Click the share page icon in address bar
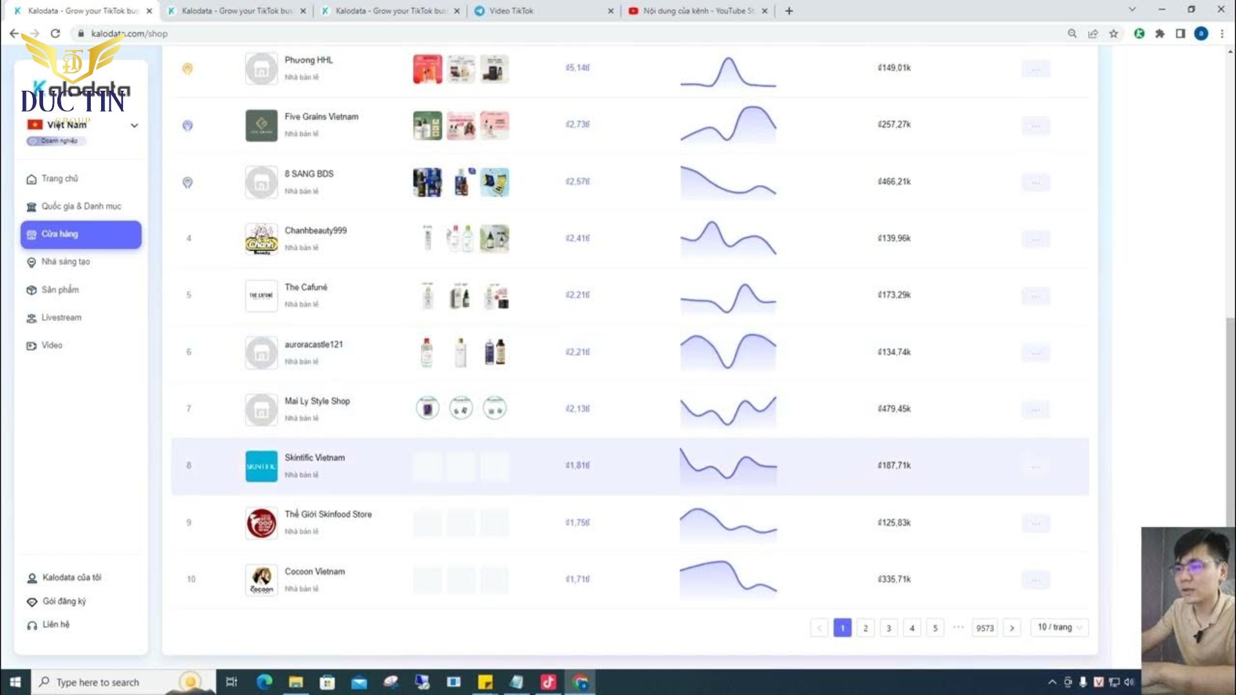This screenshot has width=1236, height=695. 1093,33
